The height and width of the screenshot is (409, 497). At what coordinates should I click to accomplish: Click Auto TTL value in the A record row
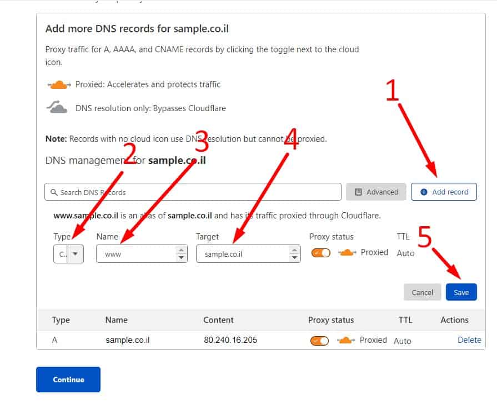click(x=402, y=341)
